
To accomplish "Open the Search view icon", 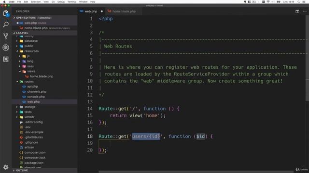I will click(x=6, y=25).
